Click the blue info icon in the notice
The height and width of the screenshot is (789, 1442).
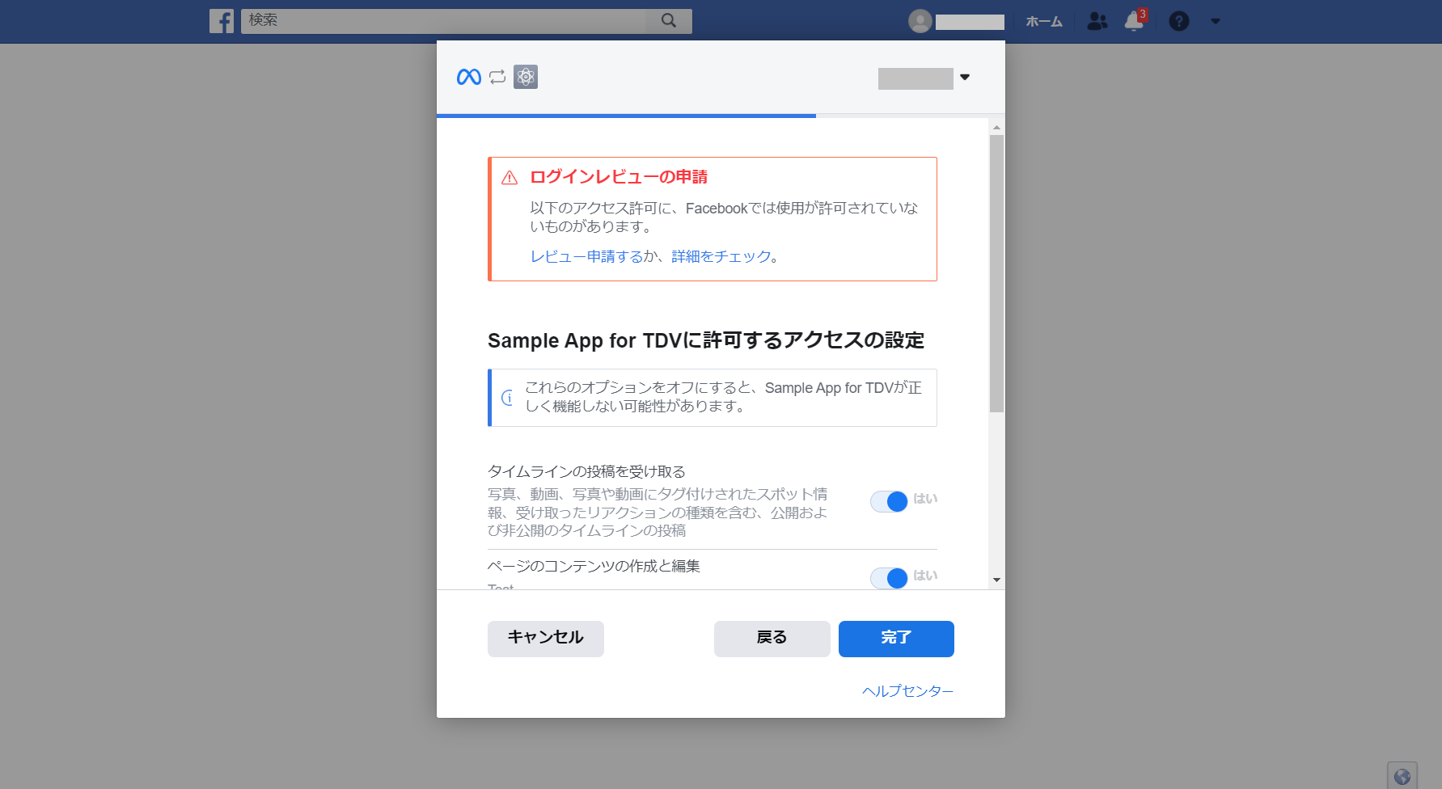(508, 398)
